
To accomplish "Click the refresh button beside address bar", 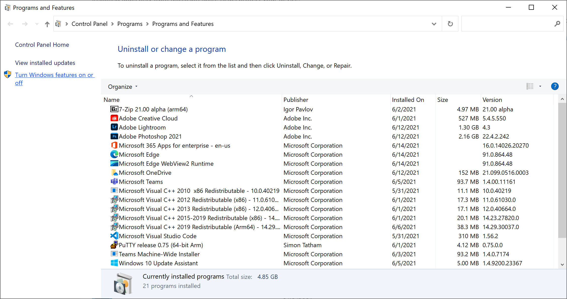I will (450, 24).
